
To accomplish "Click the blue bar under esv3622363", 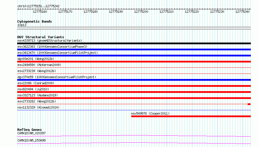I will 134,49.
